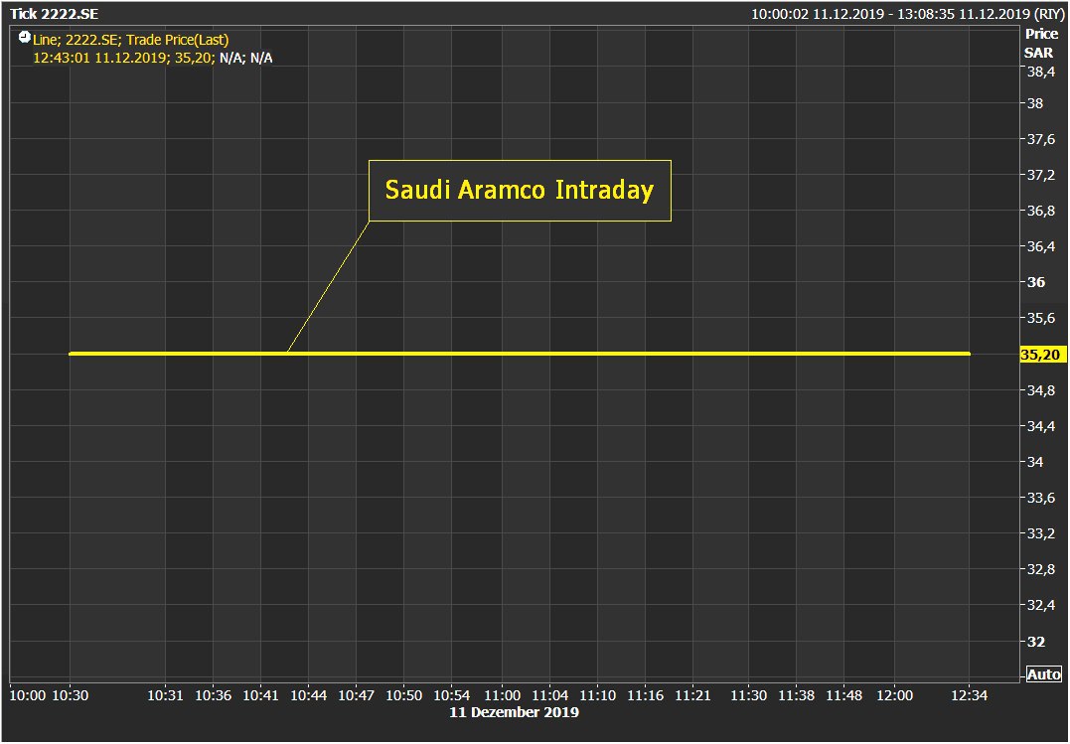
Task: Click the 11:00 time axis label
Action: (503, 695)
